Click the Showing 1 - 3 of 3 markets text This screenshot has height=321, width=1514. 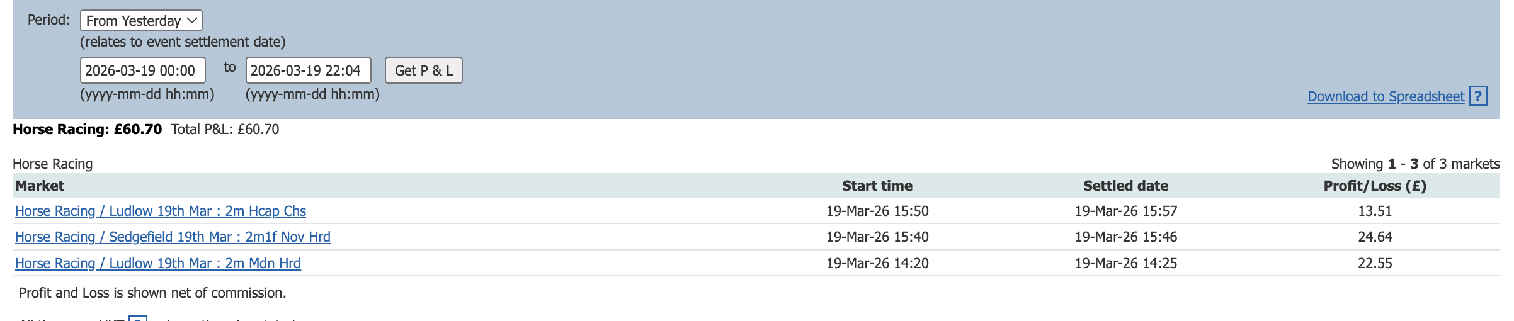click(1415, 164)
